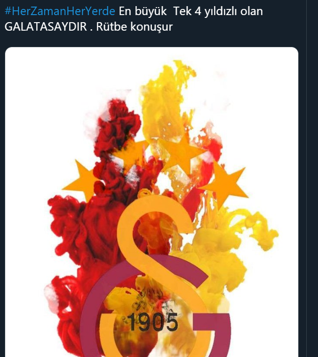Click the dark margin right of divider

click(x=312, y=178)
